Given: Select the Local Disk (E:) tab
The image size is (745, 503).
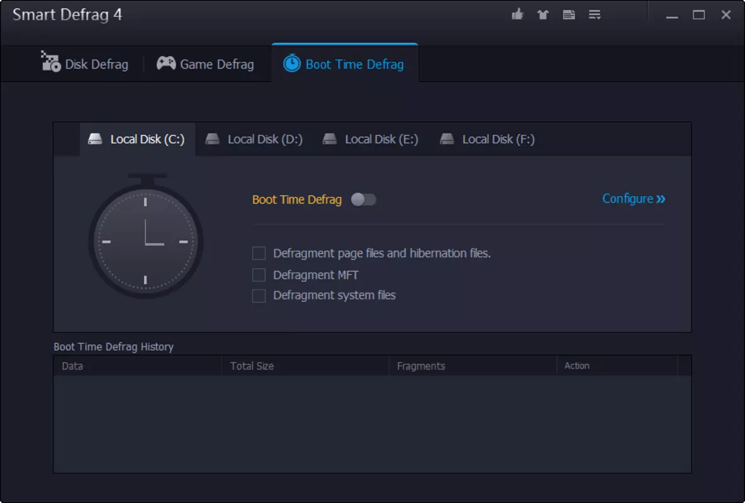Looking at the screenshot, I should [370, 139].
